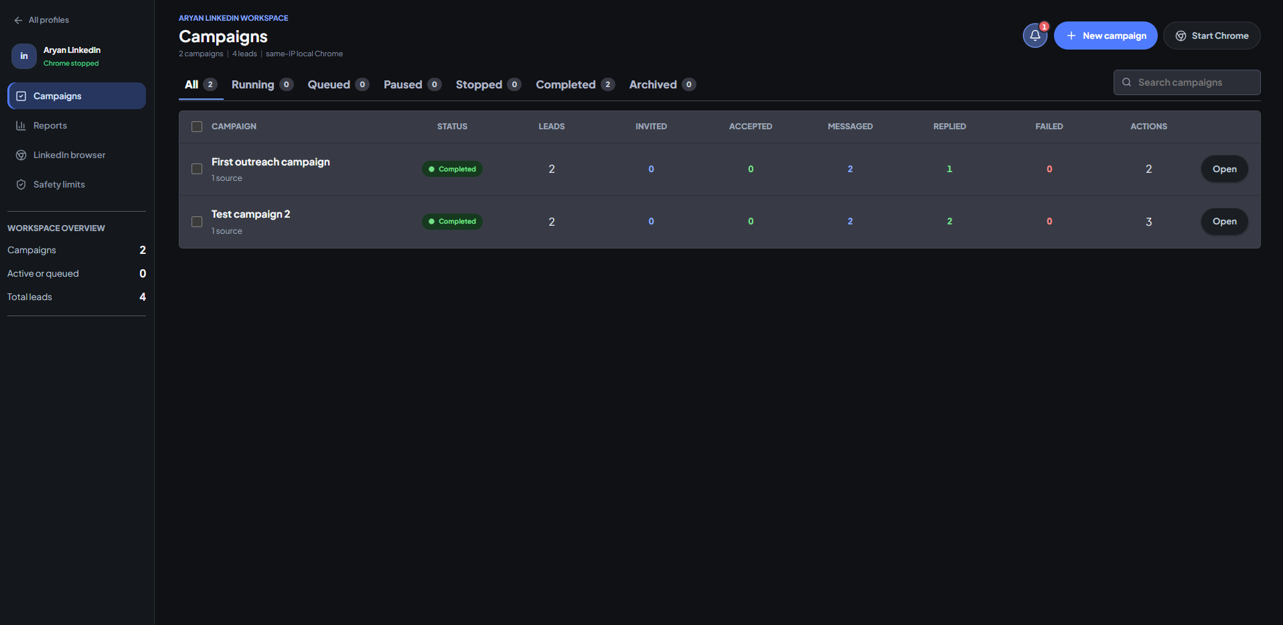Click the Reports bar chart icon
The width and height of the screenshot is (1283, 625).
pyautogui.click(x=21, y=125)
